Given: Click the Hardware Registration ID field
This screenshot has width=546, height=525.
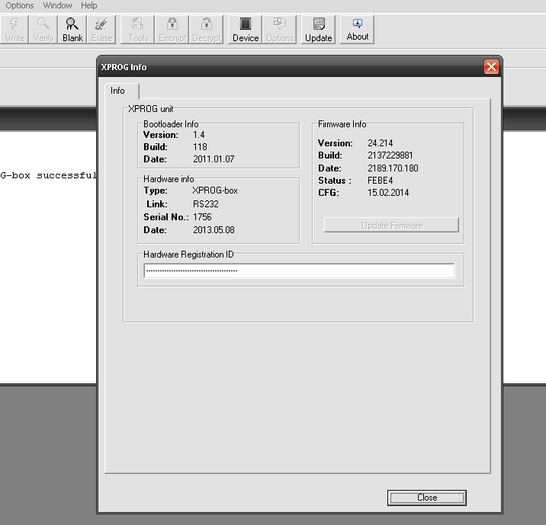Looking at the screenshot, I should [299, 271].
